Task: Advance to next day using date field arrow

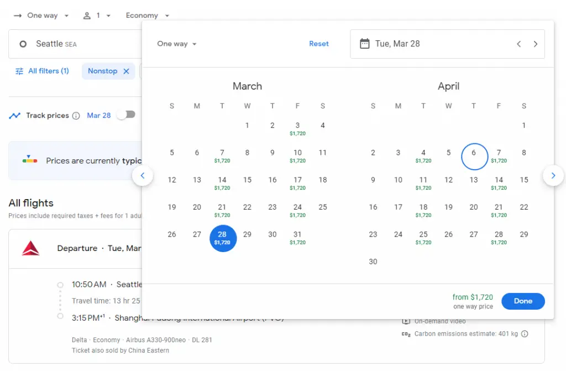Action: coord(535,44)
